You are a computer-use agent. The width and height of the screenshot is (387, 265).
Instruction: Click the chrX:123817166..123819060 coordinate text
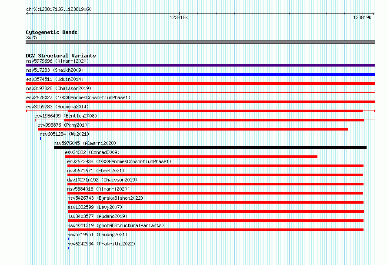tap(59, 9)
